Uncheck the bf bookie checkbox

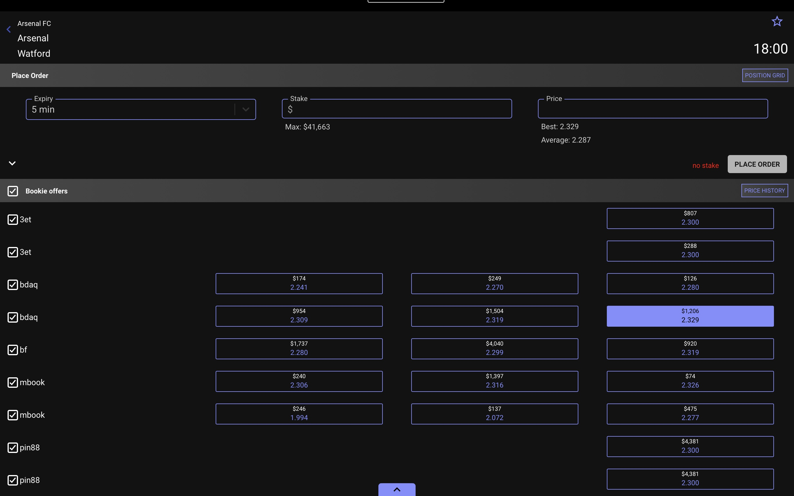13,350
